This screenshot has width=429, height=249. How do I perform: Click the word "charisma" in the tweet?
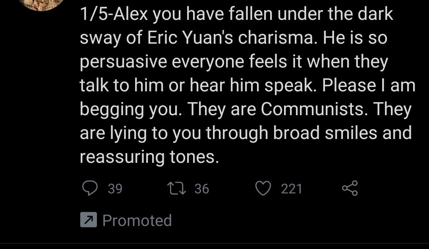[x=275, y=37]
